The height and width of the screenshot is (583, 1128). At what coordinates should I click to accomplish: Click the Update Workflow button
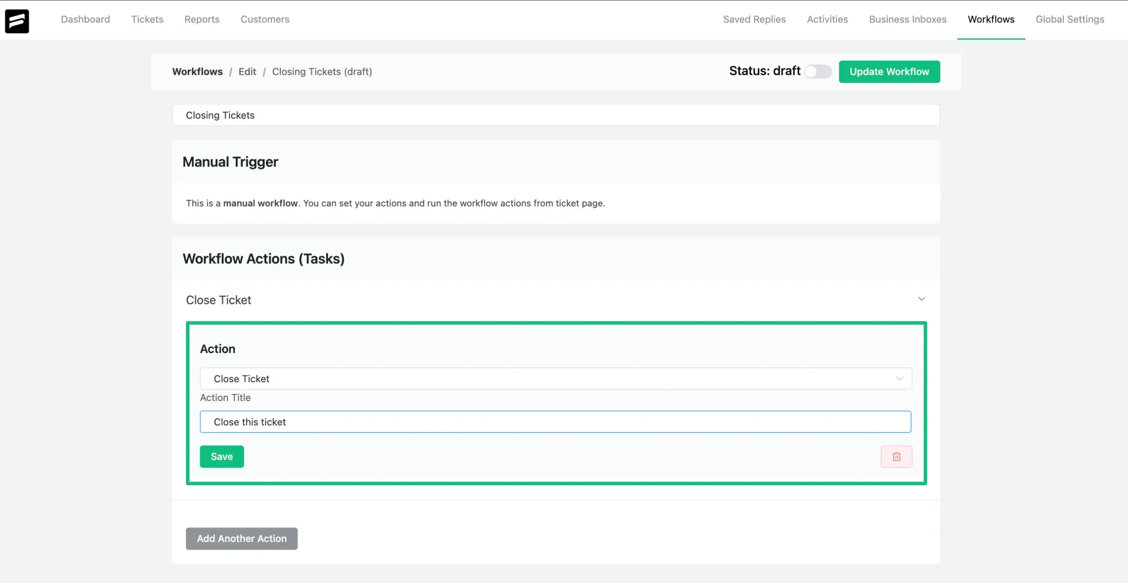889,71
